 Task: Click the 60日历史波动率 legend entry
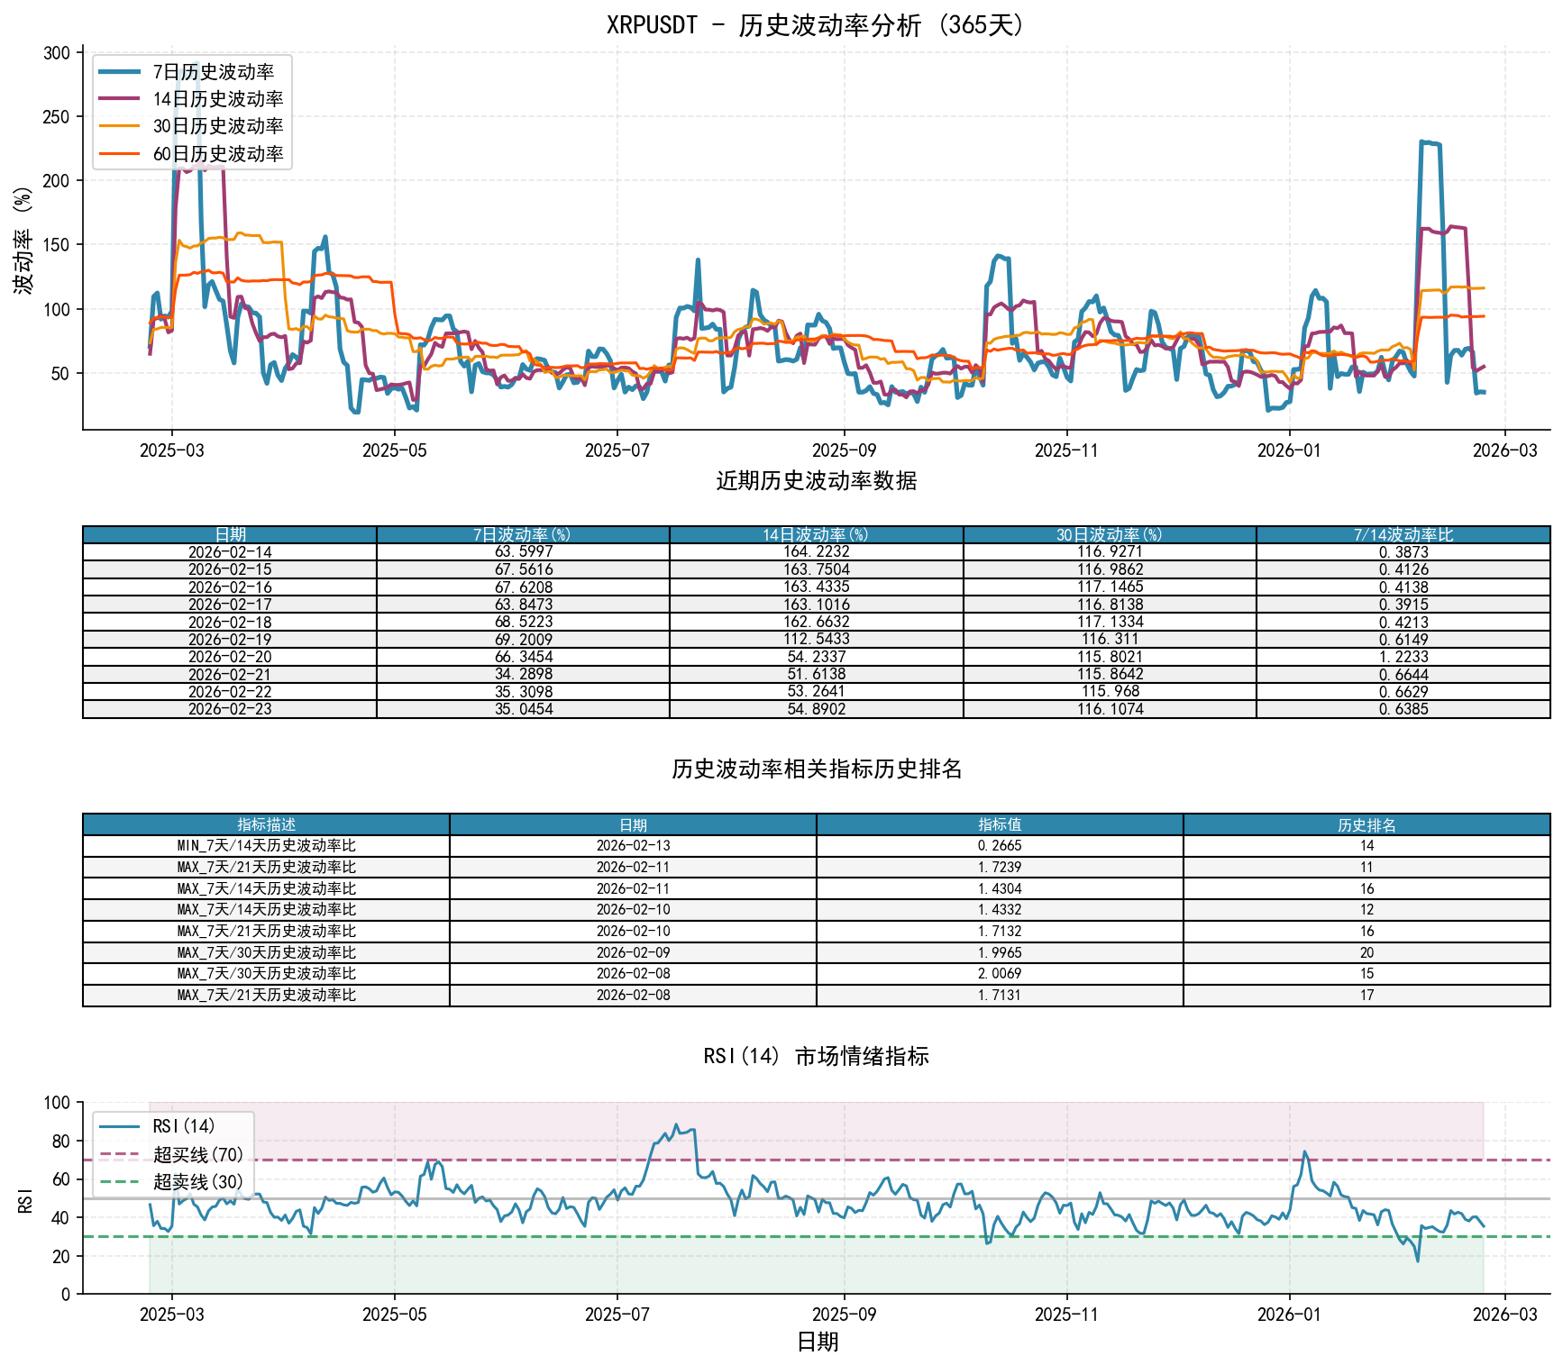tap(212, 152)
